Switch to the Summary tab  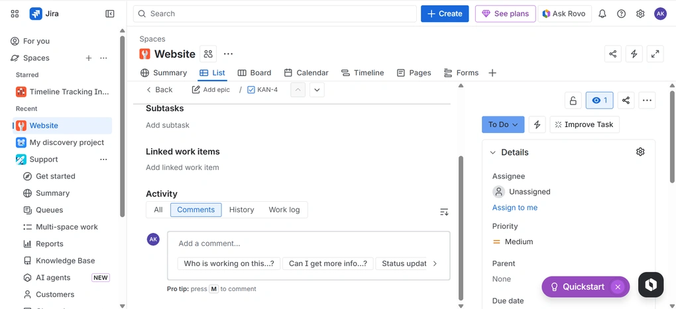(164, 73)
